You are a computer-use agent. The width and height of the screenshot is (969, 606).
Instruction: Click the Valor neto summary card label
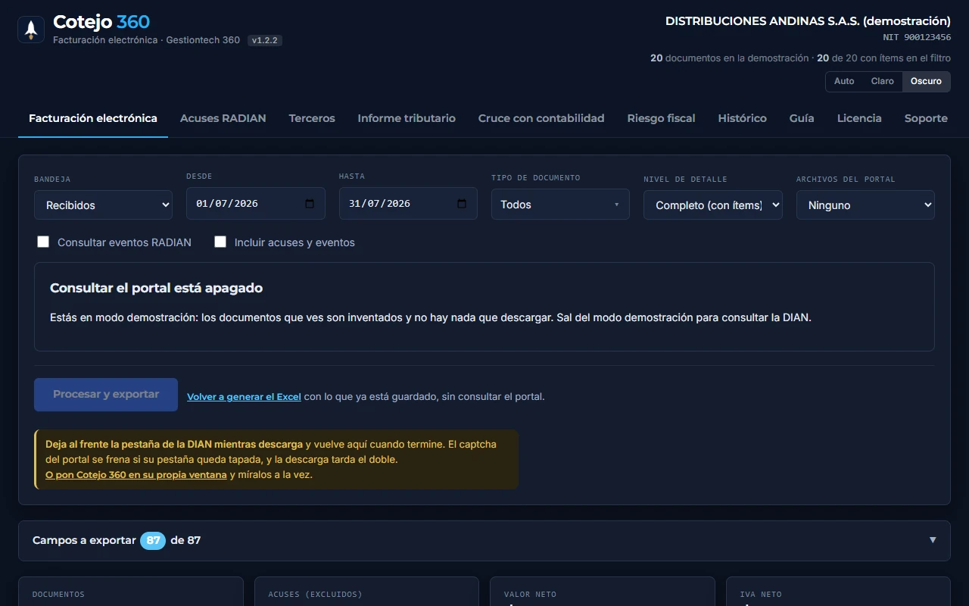tap(530, 595)
